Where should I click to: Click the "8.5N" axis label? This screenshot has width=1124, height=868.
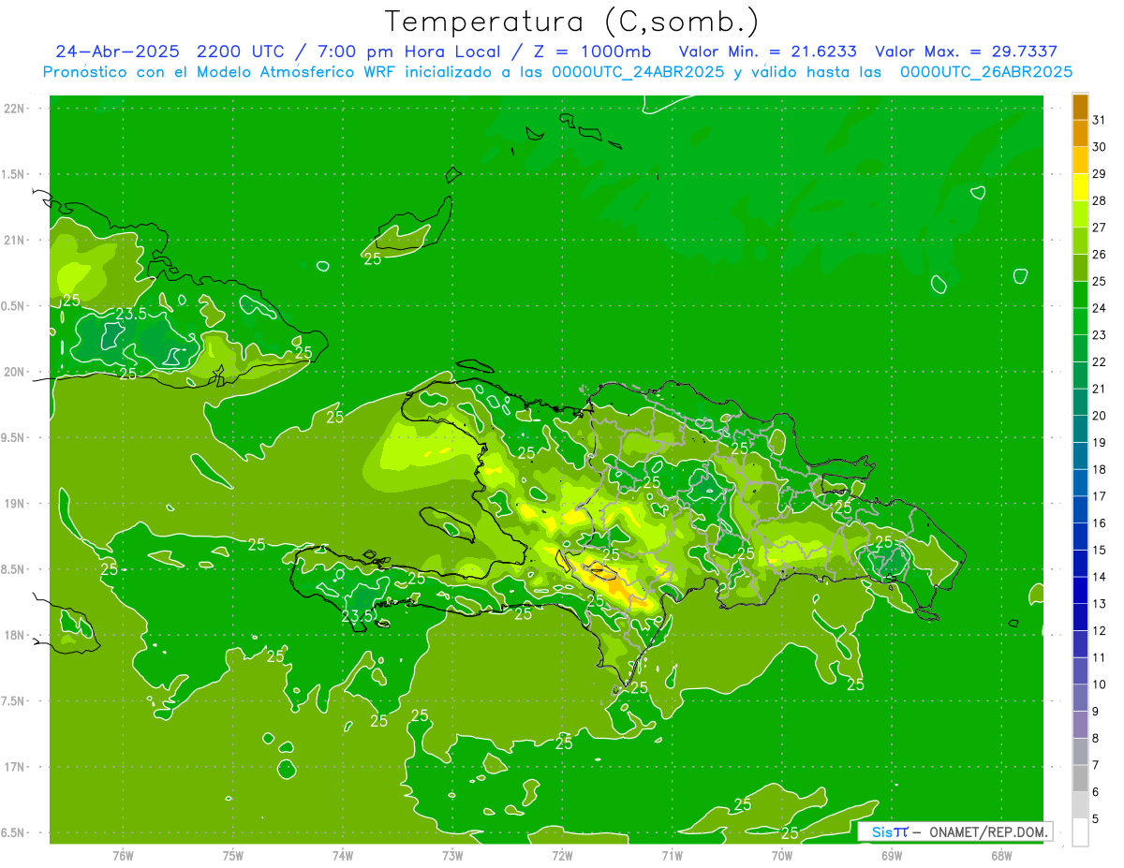(13, 570)
